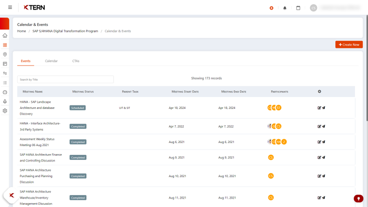Go to Home icon in sidebar
Viewport: 368px width, 207px height.
tap(5, 35)
